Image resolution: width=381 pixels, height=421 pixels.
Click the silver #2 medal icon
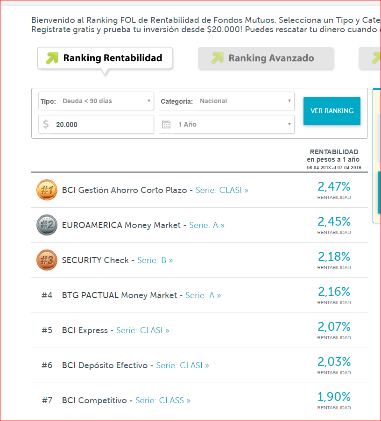pyautogui.click(x=47, y=225)
